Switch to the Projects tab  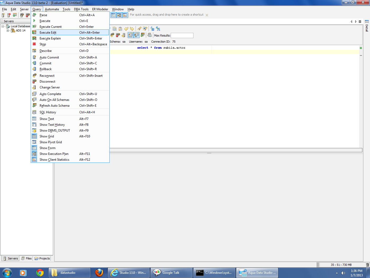click(42, 258)
